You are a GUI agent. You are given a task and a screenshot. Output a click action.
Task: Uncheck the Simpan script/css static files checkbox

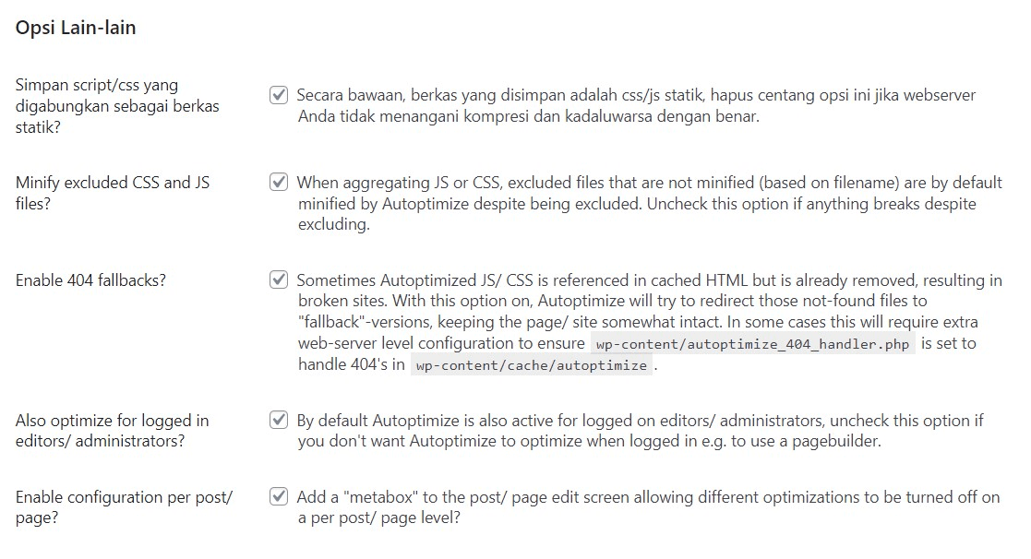tap(279, 95)
